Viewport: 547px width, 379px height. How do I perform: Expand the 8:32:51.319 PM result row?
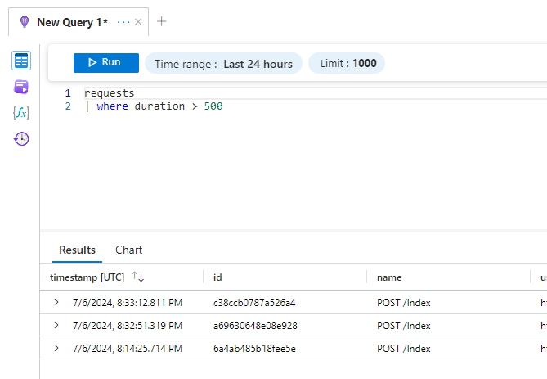click(56, 325)
